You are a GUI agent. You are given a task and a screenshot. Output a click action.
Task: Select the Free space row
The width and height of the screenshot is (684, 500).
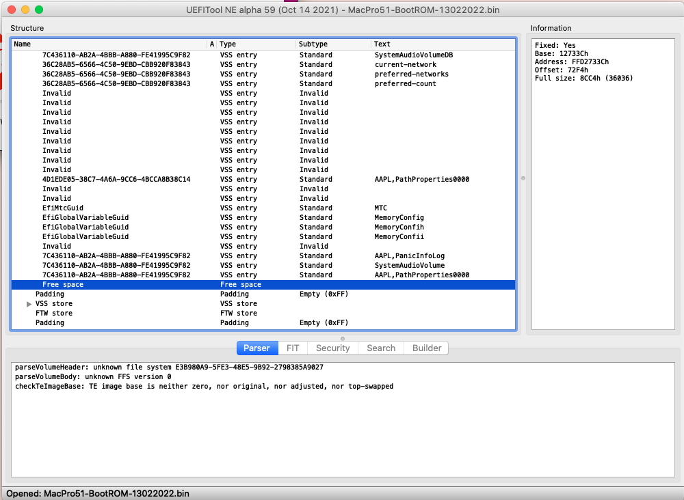(x=263, y=284)
